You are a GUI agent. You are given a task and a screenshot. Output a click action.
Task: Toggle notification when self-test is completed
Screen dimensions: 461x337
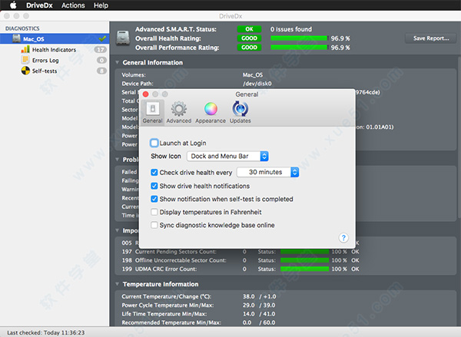click(x=154, y=199)
